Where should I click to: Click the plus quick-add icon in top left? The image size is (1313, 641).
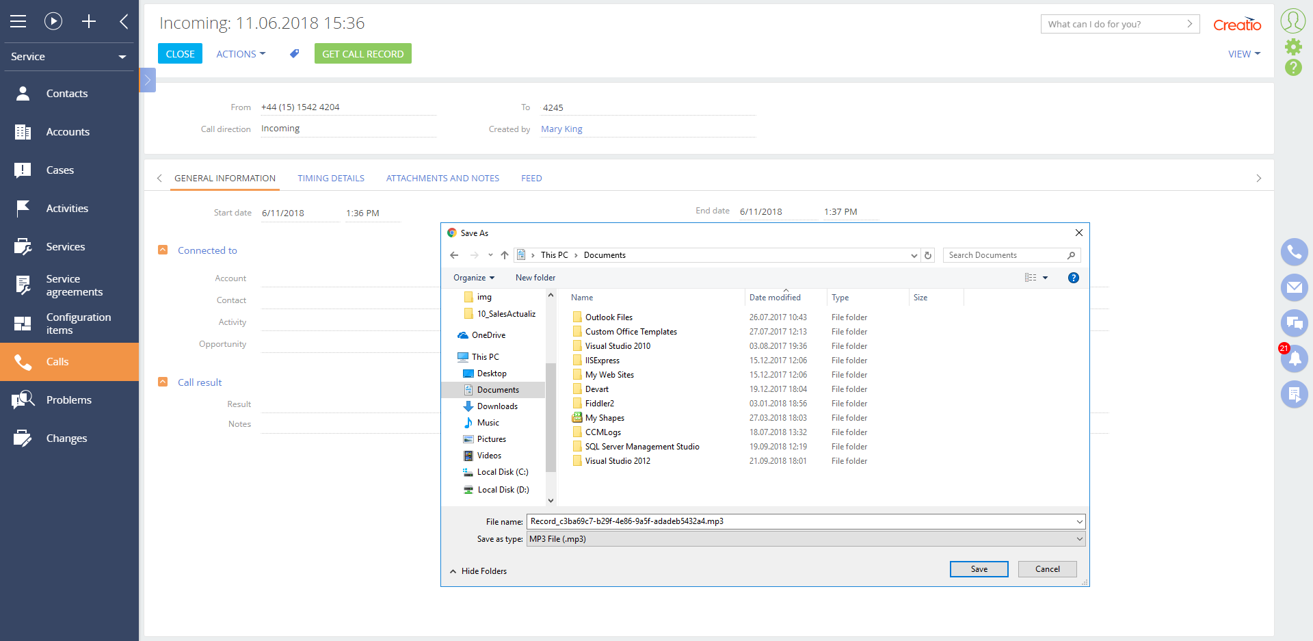pyautogui.click(x=89, y=21)
